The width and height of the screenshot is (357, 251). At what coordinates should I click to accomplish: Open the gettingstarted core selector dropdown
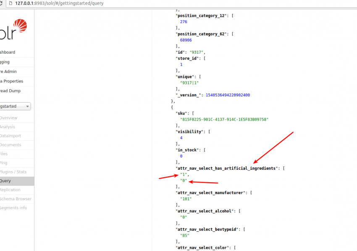pos(15,106)
